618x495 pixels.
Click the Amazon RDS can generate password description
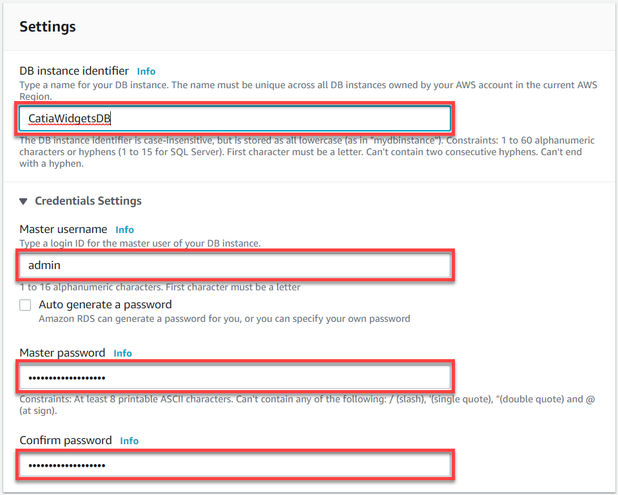pyautogui.click(x=224, y=319)
